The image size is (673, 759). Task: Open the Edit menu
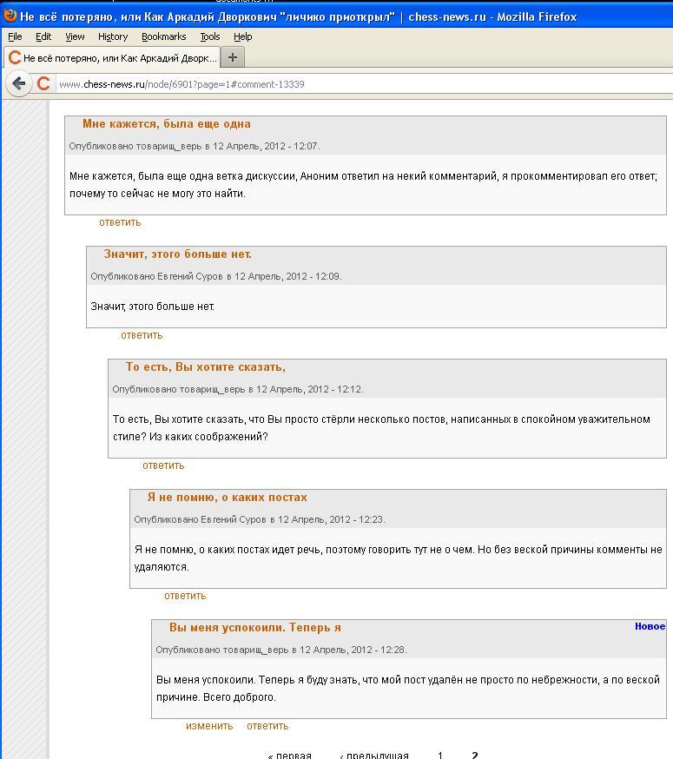43,36
